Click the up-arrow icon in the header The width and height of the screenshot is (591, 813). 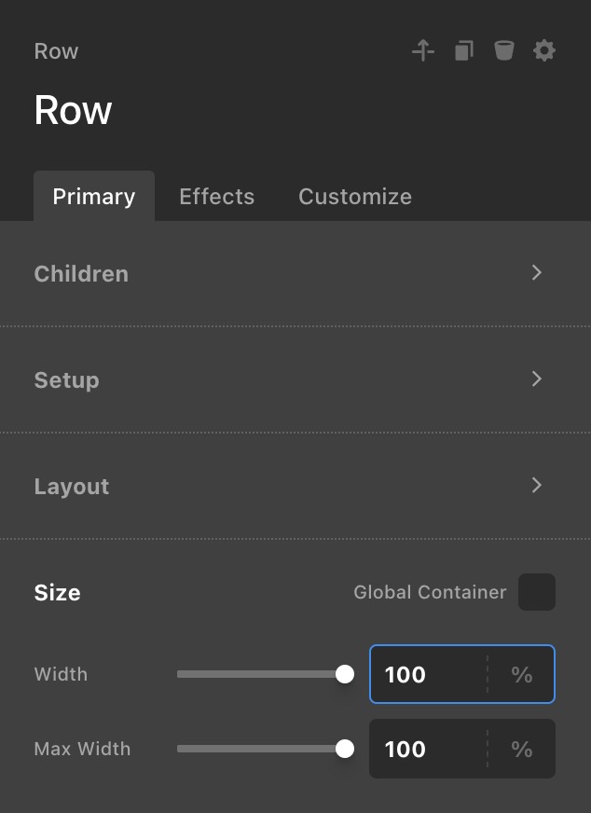click(x=423, y=51)
